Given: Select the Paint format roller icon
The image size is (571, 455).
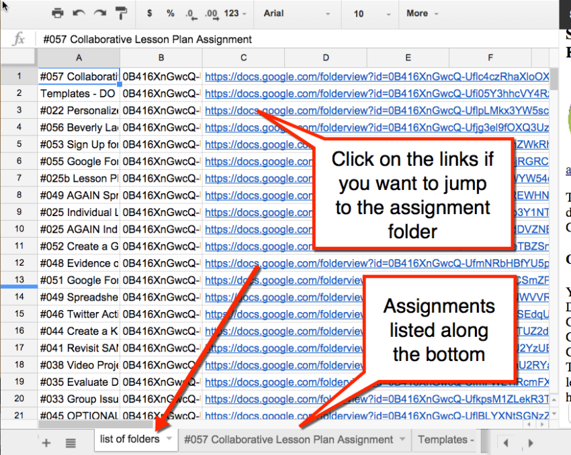Looking at the screenshot, I should 121,13.
